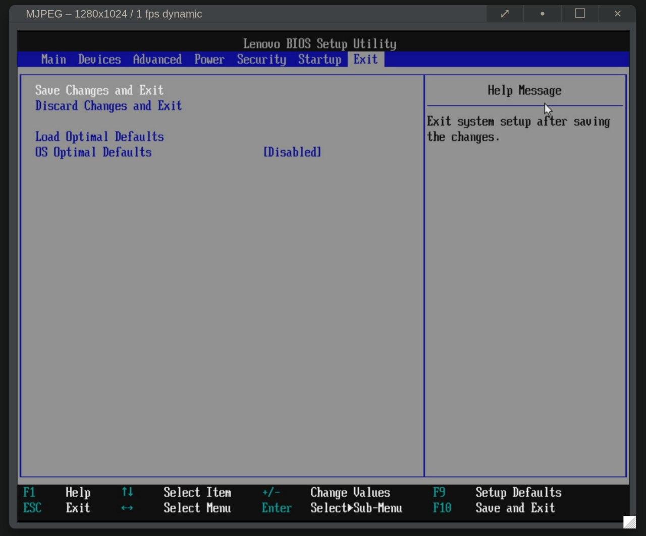
Task: Grab the resize handle at window corner
Action: [x=629, y=522]
